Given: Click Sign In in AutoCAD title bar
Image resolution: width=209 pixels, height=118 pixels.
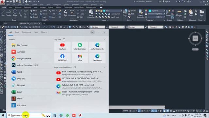Looking at the screenshot, I should pyautogui.click(x=166, y=2).
